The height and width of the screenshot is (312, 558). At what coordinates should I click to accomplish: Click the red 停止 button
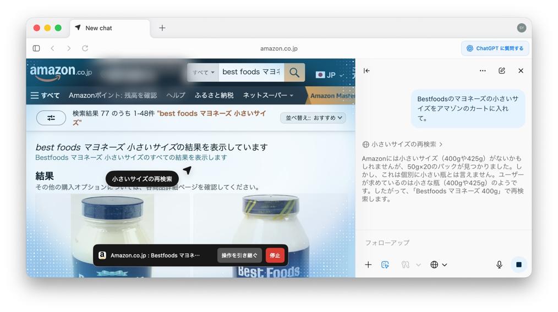pyautogui.click(x=275, y=255)
